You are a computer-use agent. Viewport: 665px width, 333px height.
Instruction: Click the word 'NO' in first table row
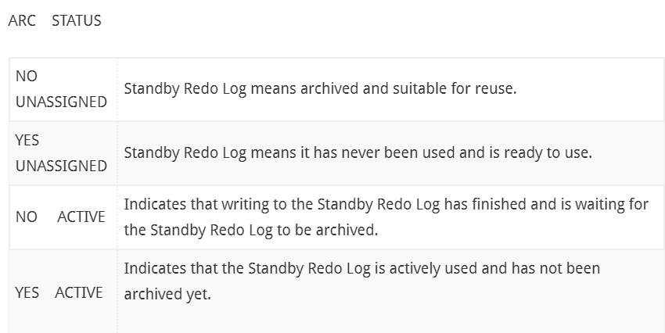(x=27, y=77)
